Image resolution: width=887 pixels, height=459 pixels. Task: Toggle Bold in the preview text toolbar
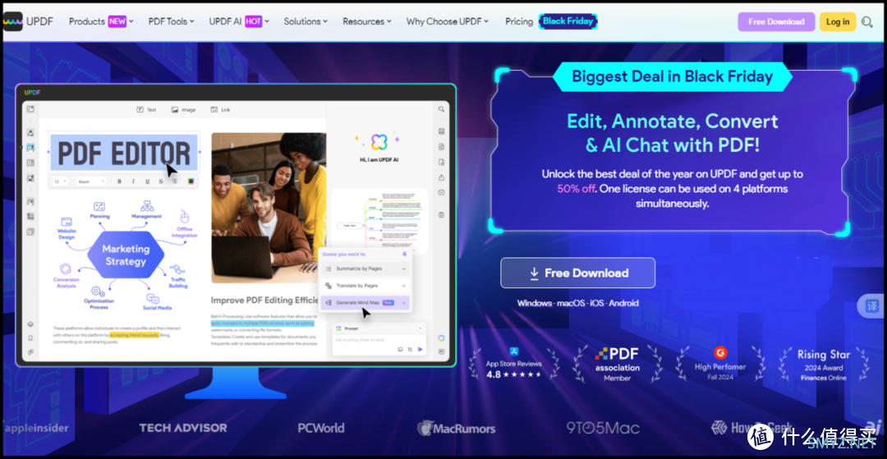[x=119, y=181]
